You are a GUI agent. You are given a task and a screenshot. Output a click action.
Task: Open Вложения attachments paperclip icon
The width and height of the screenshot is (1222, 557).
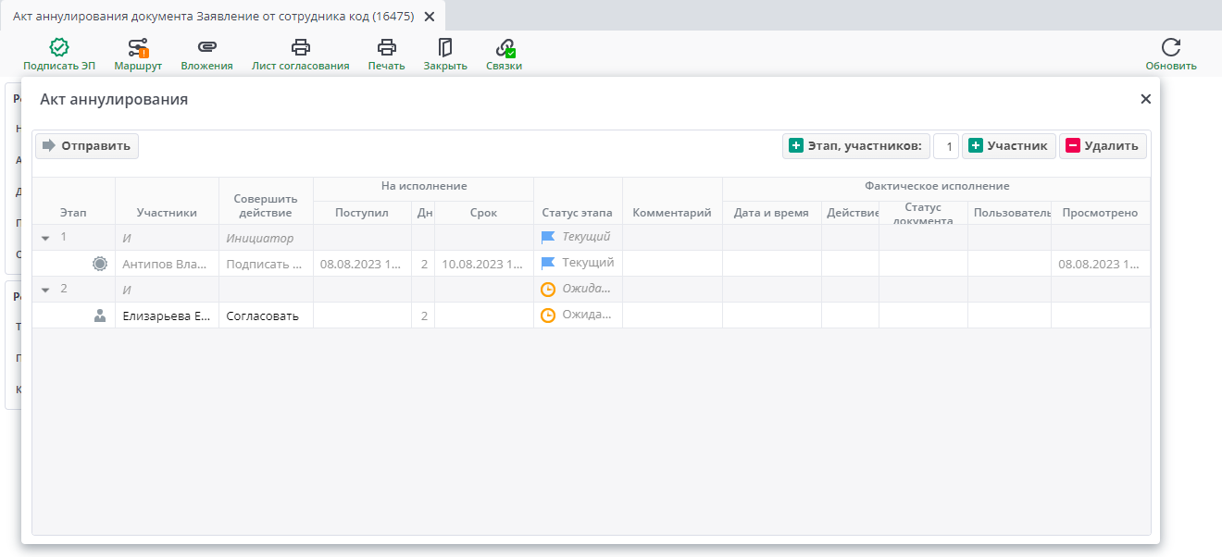coord(206,48)
